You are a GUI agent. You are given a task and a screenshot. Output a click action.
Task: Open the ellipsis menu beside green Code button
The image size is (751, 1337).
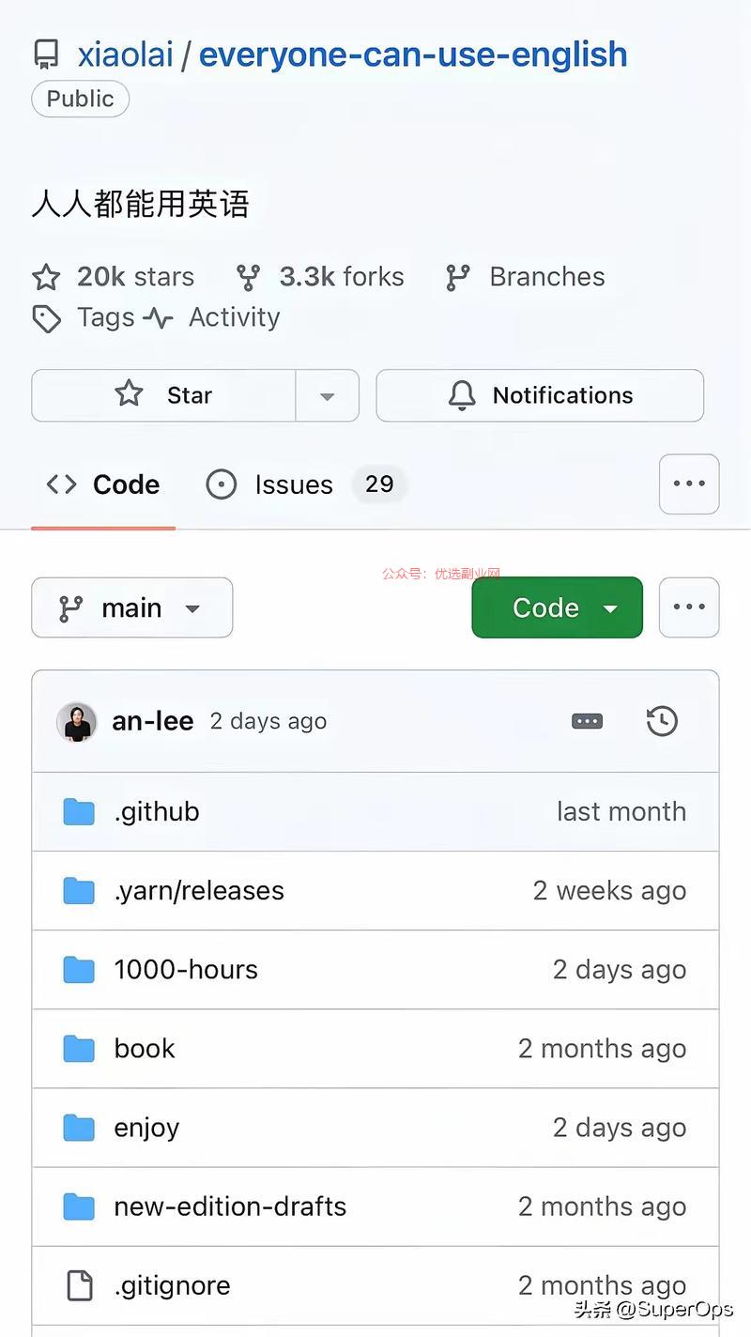(x=689, y=607)
